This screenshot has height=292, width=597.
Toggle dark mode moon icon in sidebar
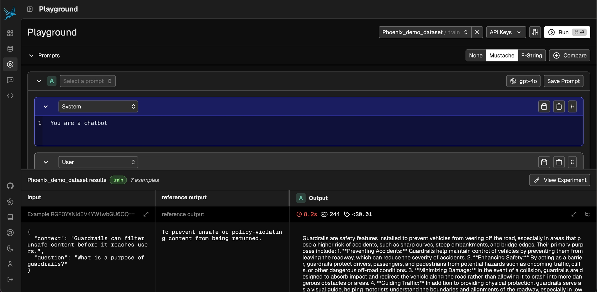coord(10,249)
